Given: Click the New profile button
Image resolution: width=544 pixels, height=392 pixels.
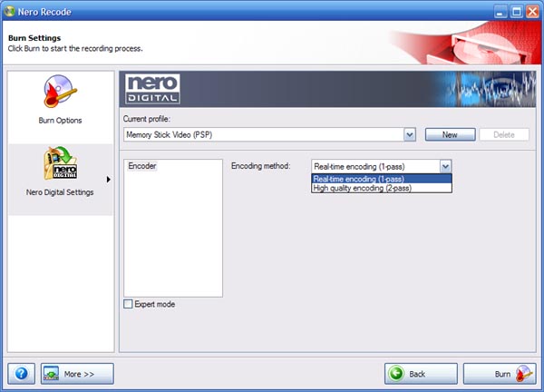Looking at the screenshot, I should (450, 134).
